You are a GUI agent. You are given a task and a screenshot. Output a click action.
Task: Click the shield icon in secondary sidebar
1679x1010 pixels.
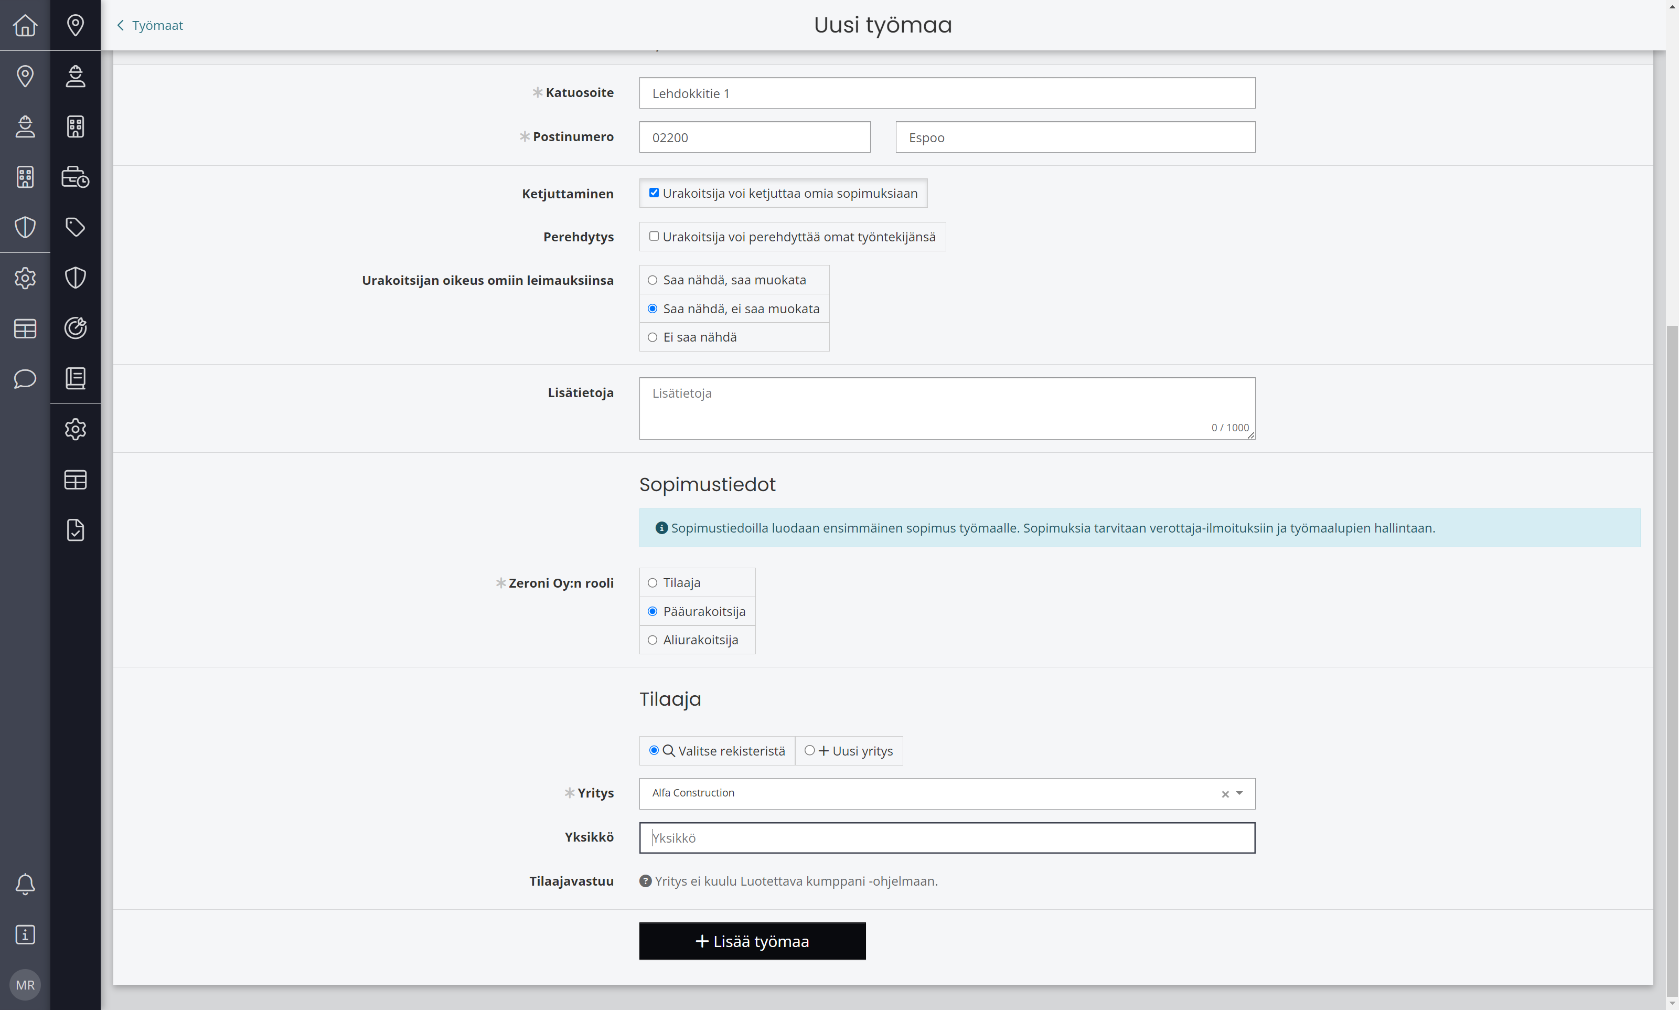click(x=76, y=278)
